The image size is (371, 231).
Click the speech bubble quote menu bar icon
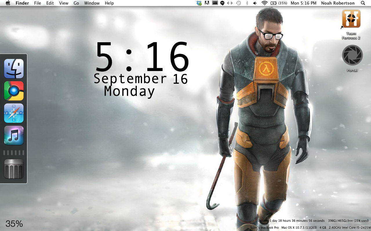(222, 3)
